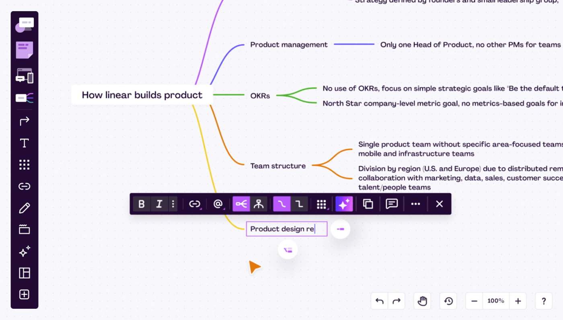Choose curved connector line style
The image size is (563, 320).
282,204
